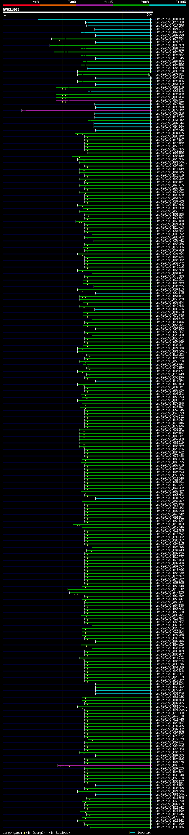
Task: Open hit UniRef100_A9PA38
Action: coord(170,71)
